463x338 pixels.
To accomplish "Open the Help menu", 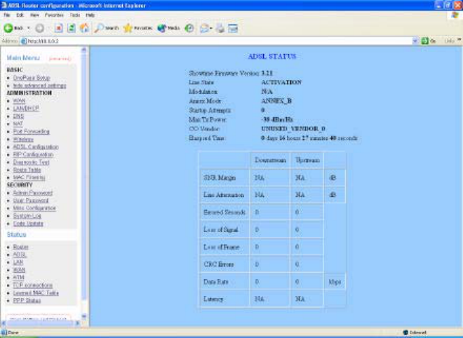I will point(90,15).
